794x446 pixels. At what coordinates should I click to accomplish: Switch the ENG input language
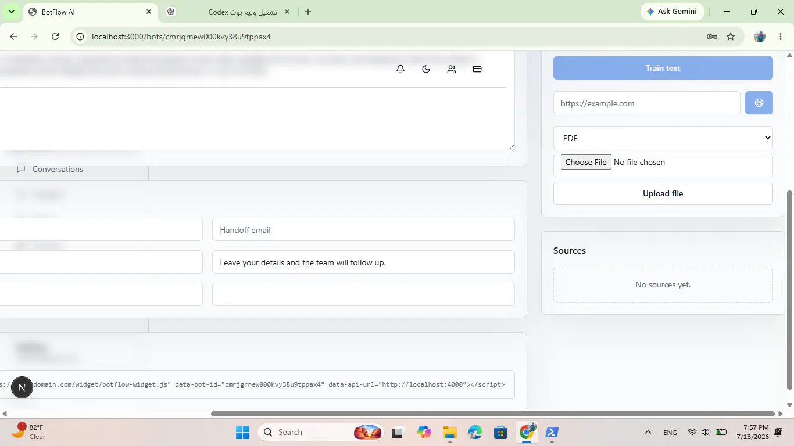pos(670,432)
